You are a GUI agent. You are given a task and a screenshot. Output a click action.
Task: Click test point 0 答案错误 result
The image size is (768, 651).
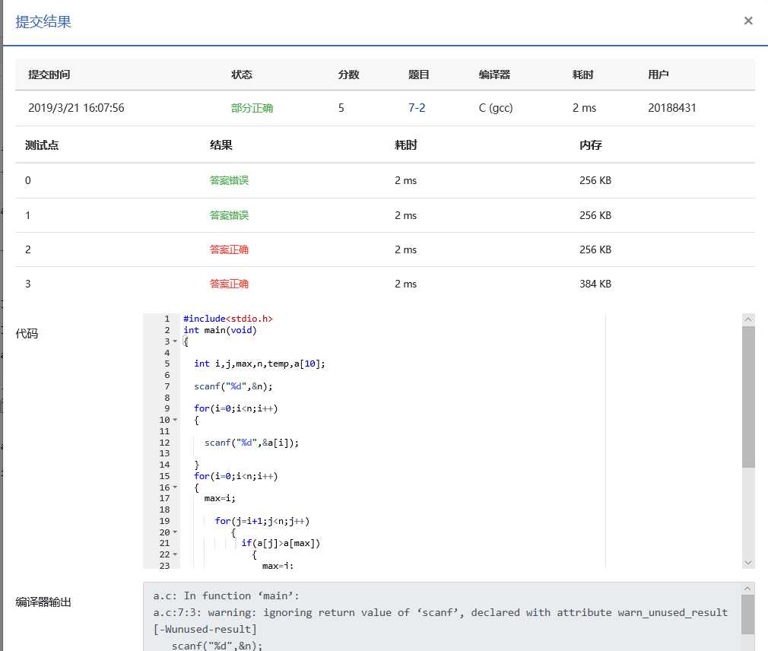click(229, 180)
